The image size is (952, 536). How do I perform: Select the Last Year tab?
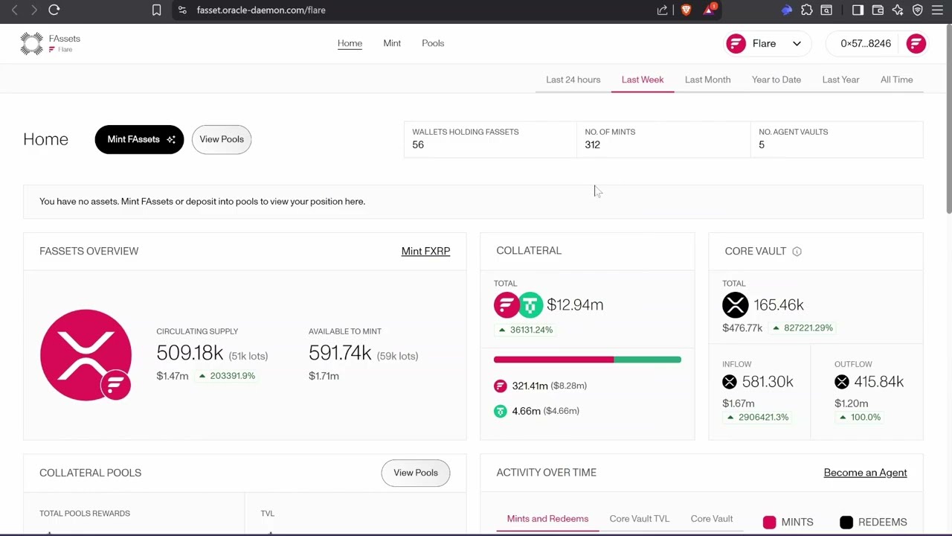841,80
